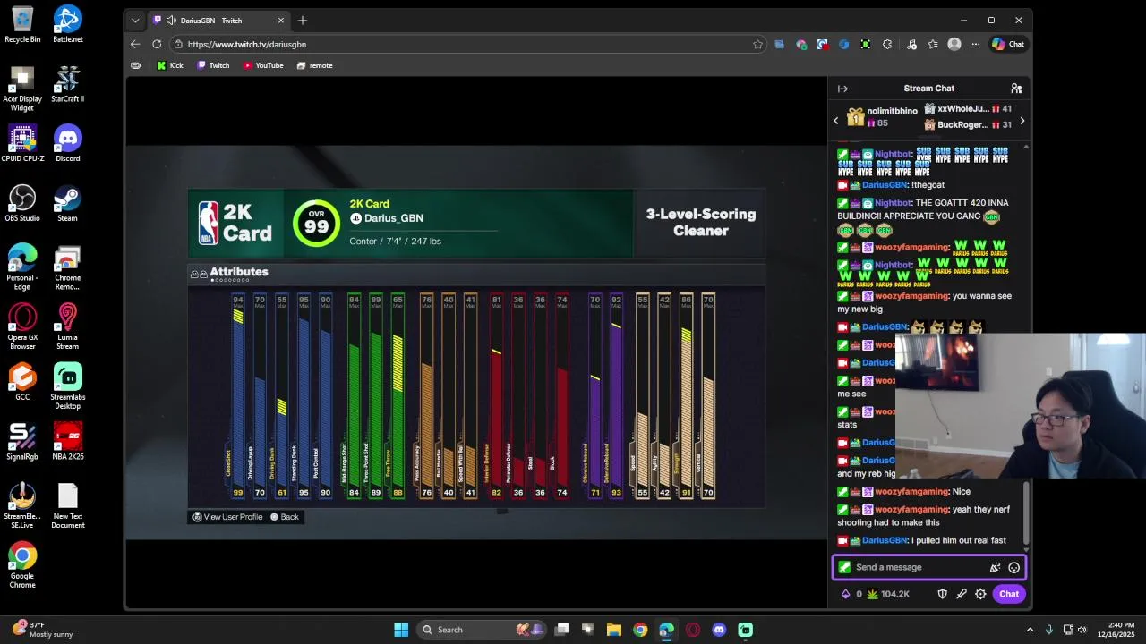Toggle the favorites bar icon

pos(135,65)
